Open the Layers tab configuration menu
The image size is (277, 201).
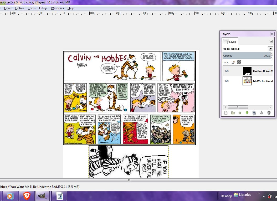pyautogui.click(x=271, y=42)
